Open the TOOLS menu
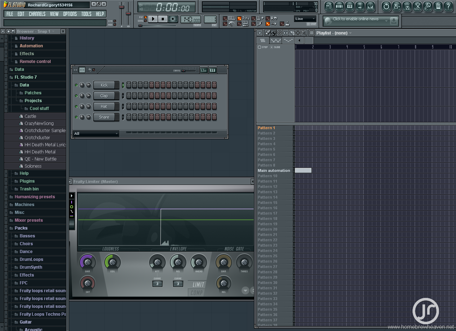The width and height of the screenshot is (456, 331). [86, 14]
